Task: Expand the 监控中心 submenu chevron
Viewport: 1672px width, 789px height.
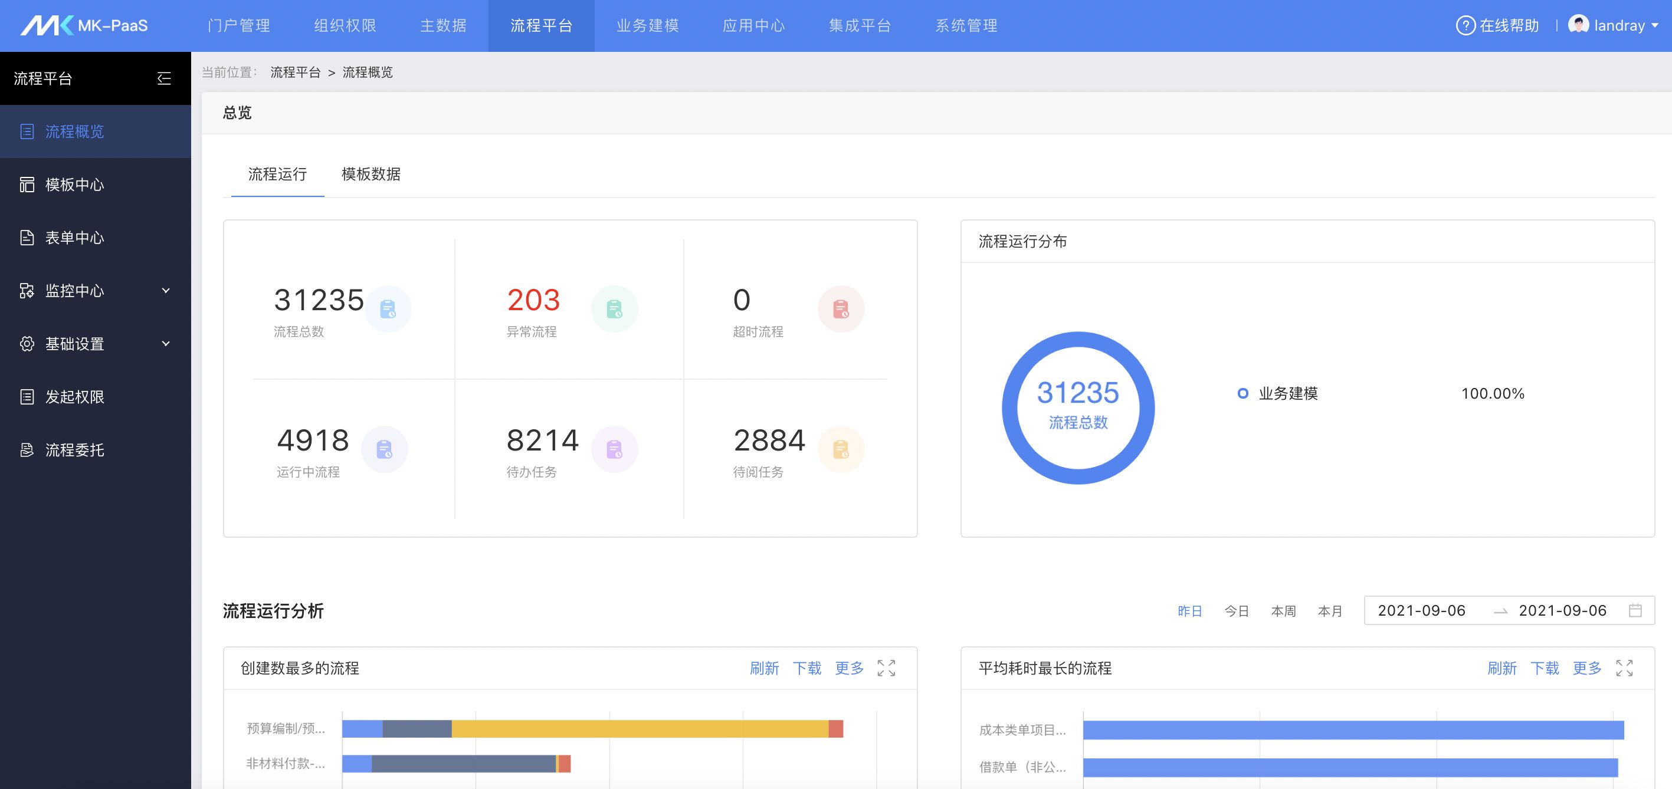Action: pos(166,291)
